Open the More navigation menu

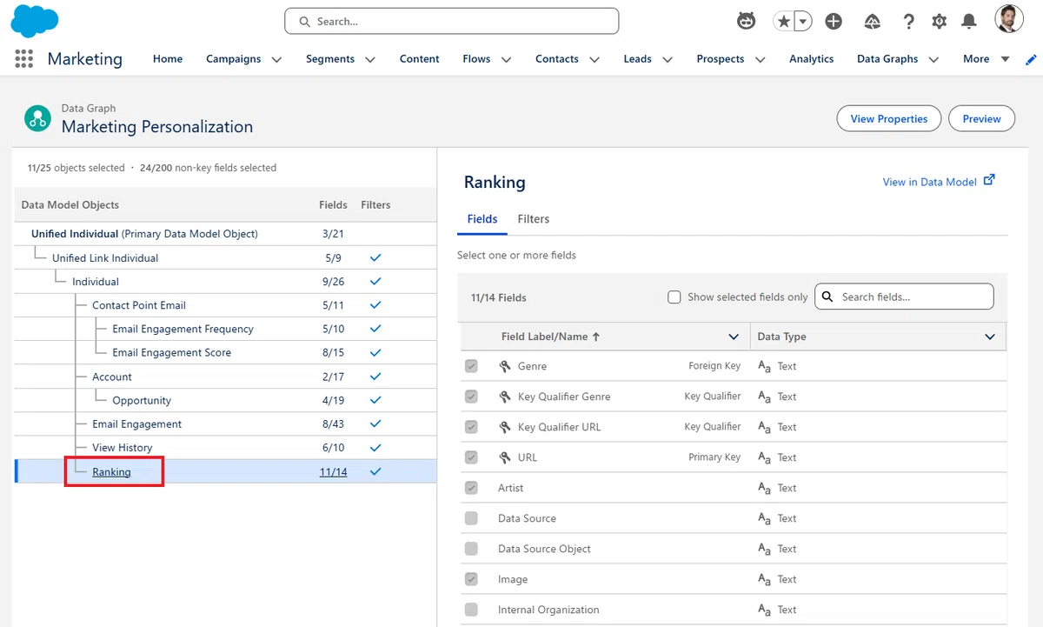tap(986, 59)
